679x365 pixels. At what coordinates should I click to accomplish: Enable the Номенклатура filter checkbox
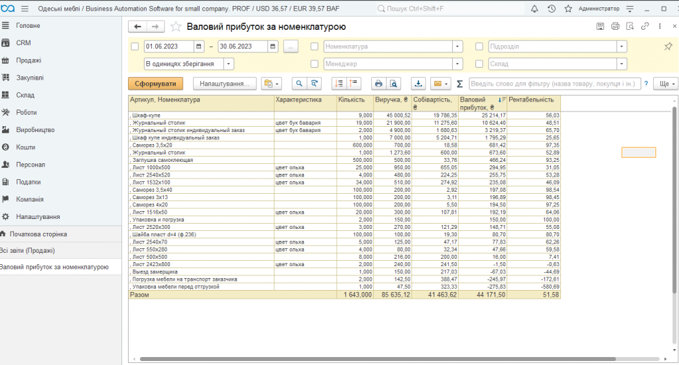314,46
